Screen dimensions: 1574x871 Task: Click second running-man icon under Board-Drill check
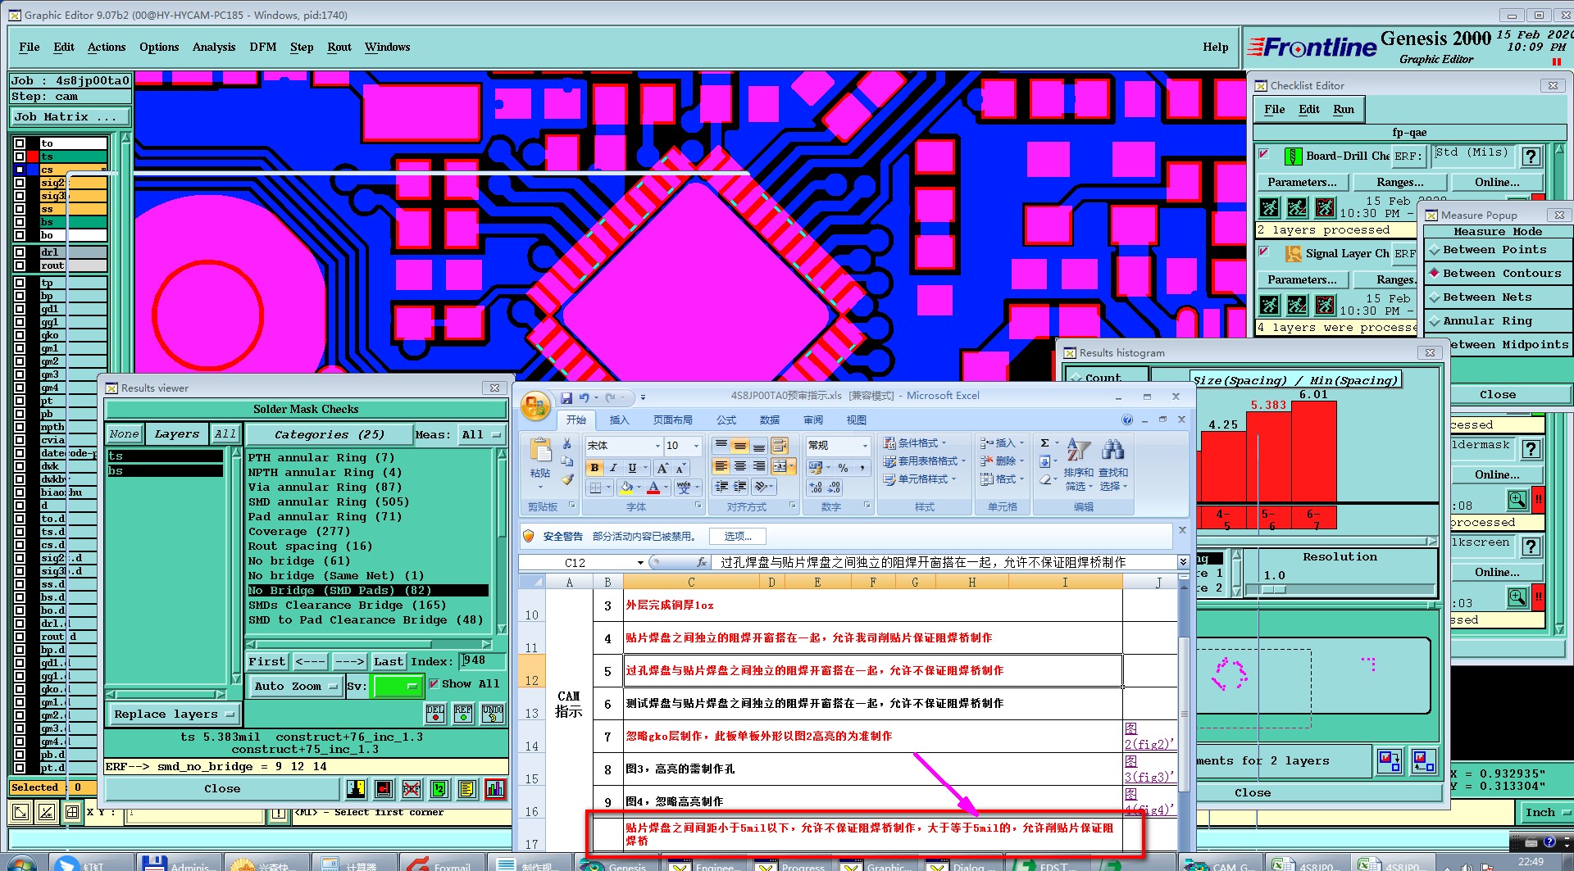coord(1297,207)
